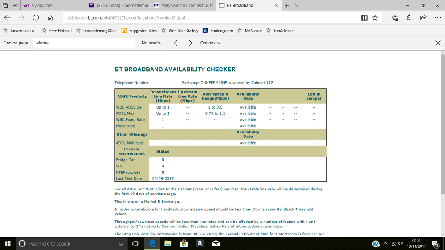This screenshot has width=445, height=250.
Task: Open Booking.com favorite
Action: pyautogui.click(x=218, y=31)
